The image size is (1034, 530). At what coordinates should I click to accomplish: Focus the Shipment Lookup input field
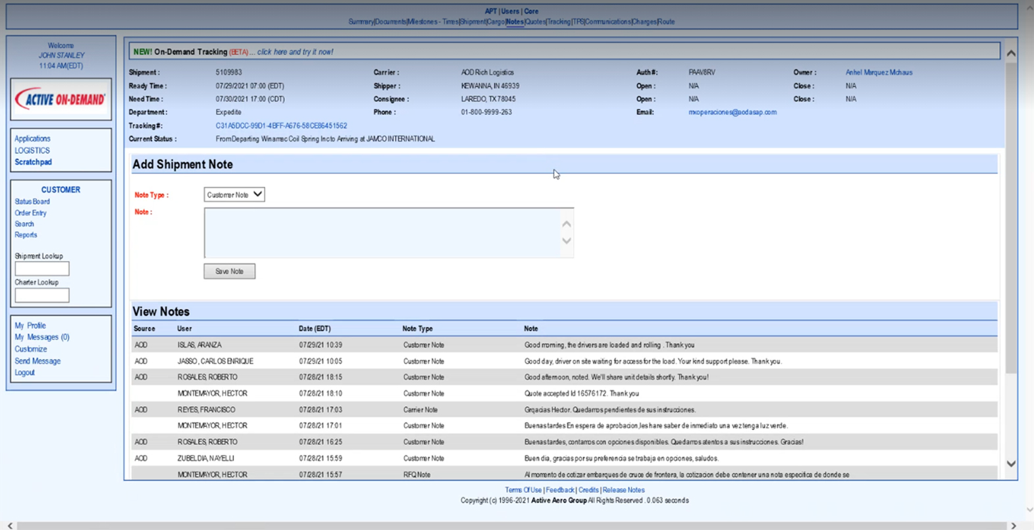(42, 269)
